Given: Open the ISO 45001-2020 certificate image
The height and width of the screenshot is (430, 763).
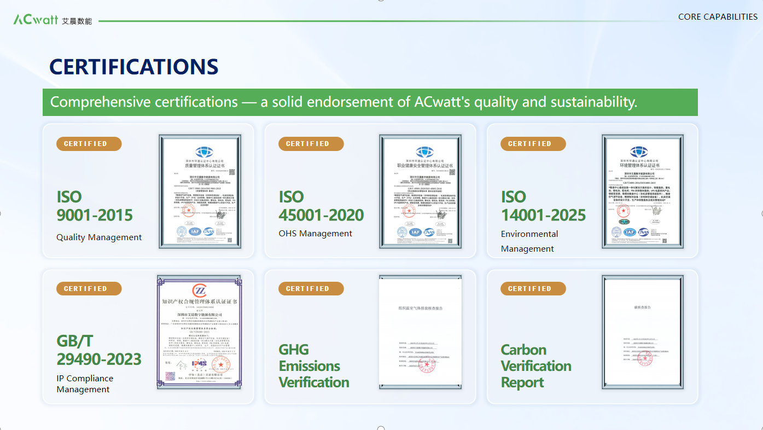Looking at the screenshot, I should pyautogui.click(x=421, y=191).
